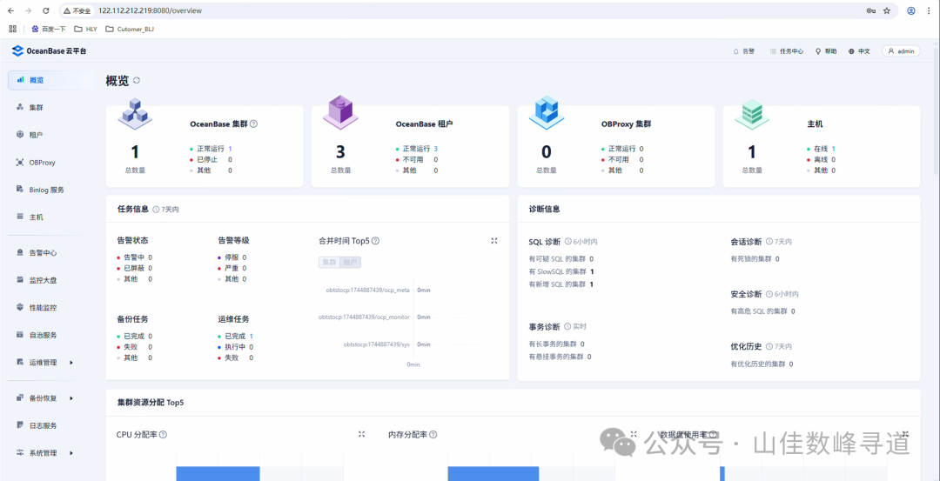Screen dimensions: 940x481
Task: Click the 正常运行 count 3 for OceanBase 租户
Action: [436, 149]
